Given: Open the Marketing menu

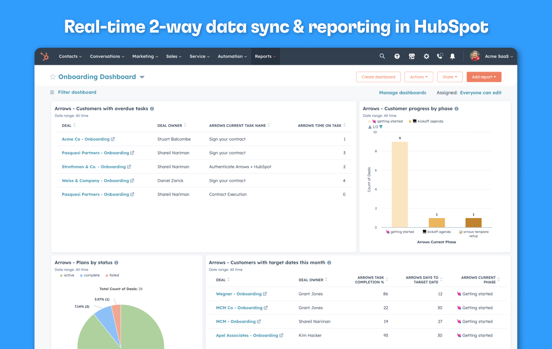Looking at the screenshot, I should [145, 56].
